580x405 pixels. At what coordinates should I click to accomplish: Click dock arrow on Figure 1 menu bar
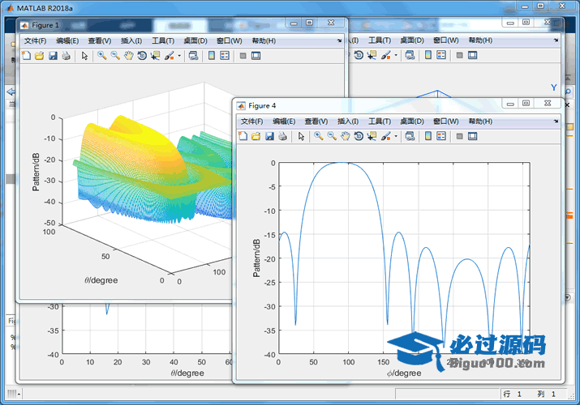coord(340,41)
